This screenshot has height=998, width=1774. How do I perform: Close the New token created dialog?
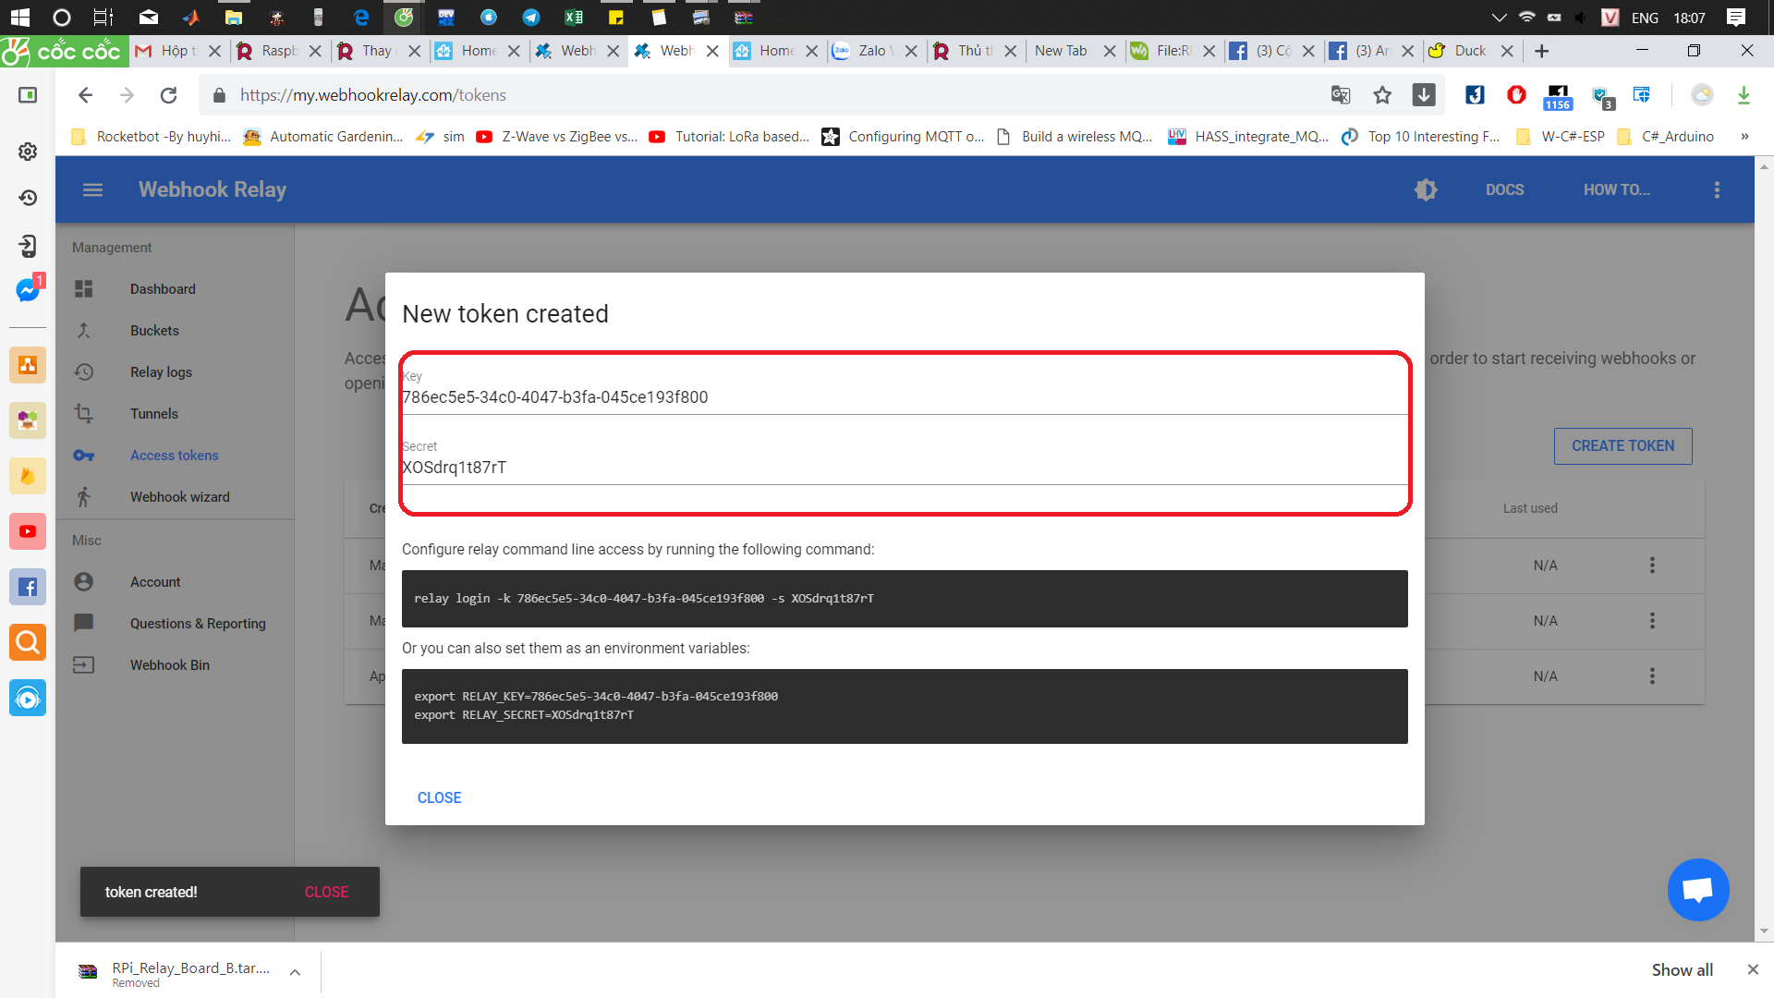439,797
